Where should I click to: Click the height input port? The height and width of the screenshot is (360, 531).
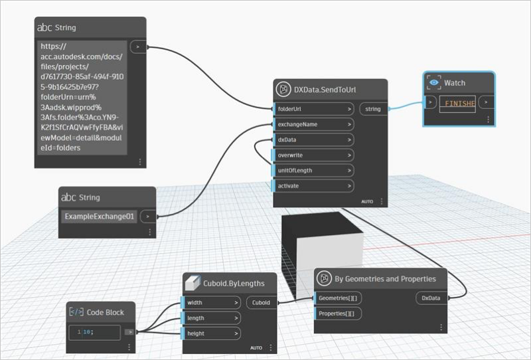click(211, 333)
